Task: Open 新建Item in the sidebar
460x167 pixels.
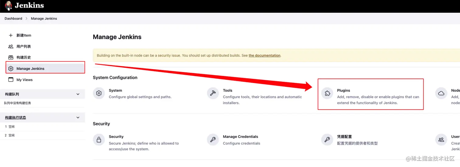Action: pyautogui.click(x=24, y=35)
